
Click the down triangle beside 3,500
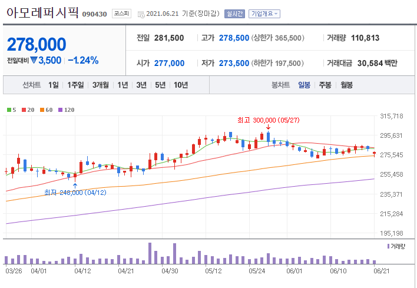(34, 60)
